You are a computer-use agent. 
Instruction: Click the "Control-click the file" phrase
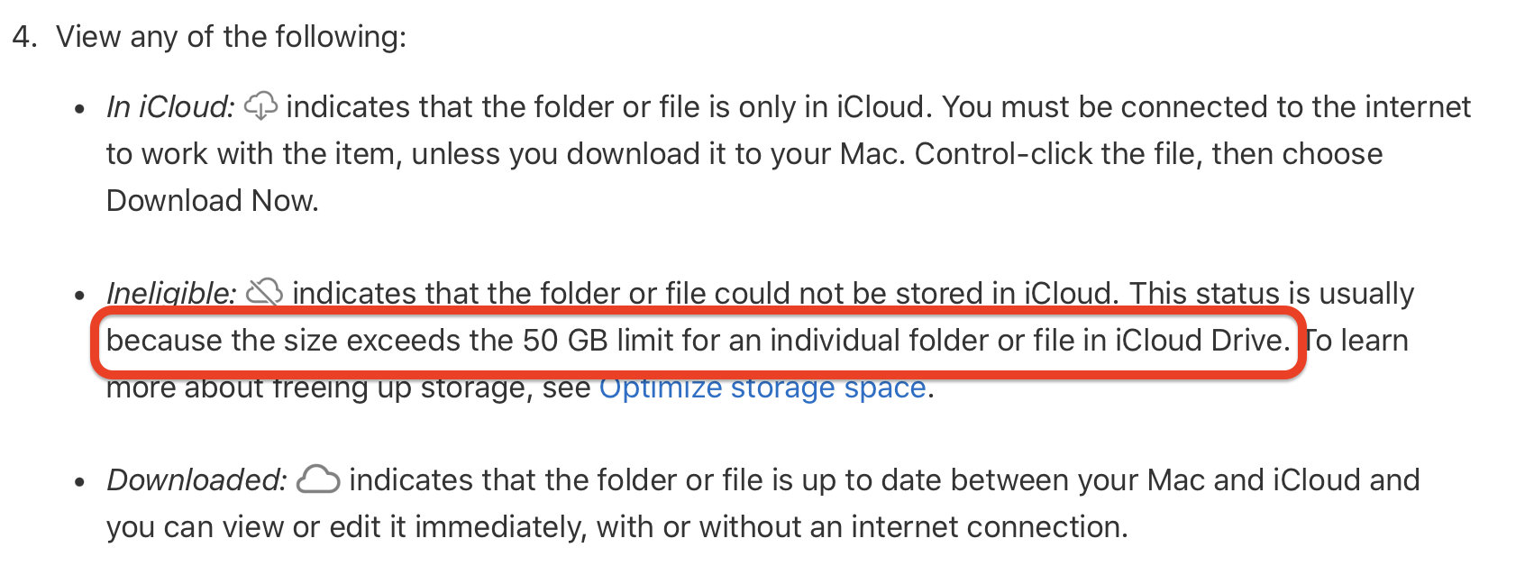tap(1055, 154)
